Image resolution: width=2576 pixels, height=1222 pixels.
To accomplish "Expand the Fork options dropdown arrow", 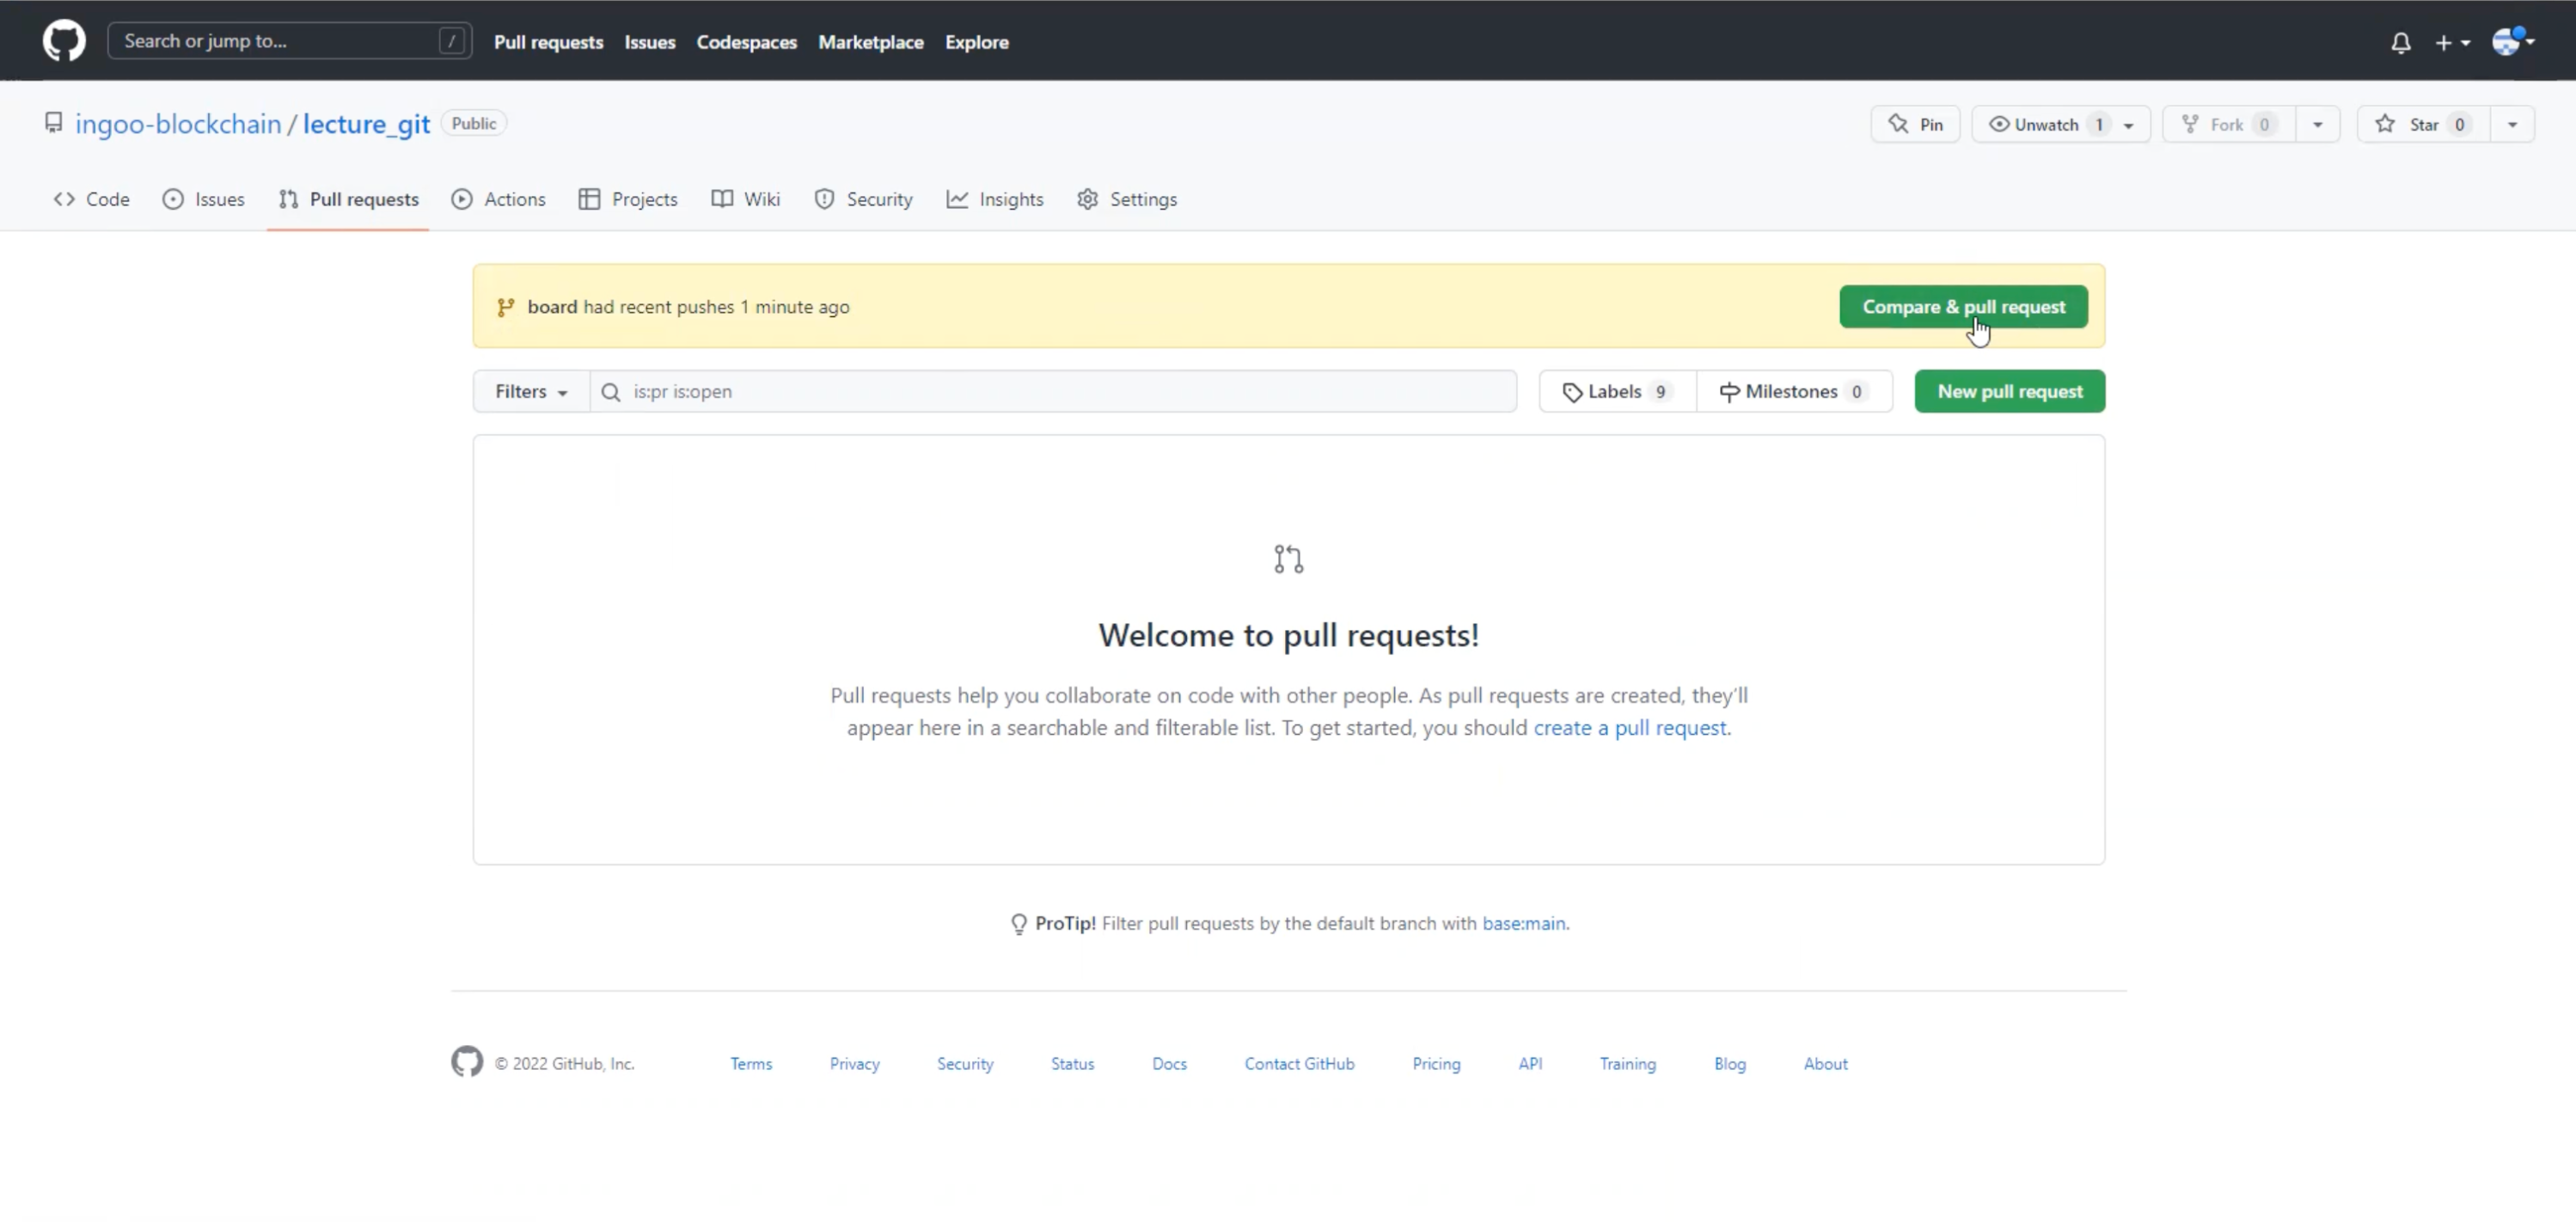I will pyautogui.click(x=2317, y=124).
